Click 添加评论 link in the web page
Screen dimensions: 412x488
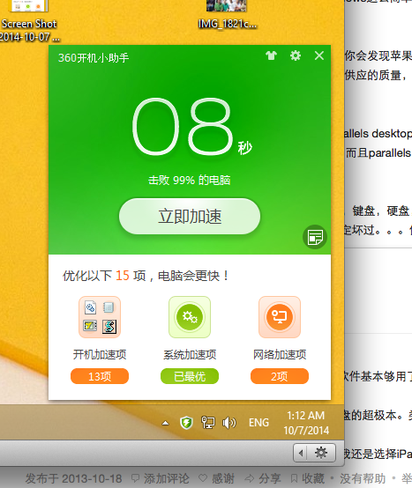161,478
